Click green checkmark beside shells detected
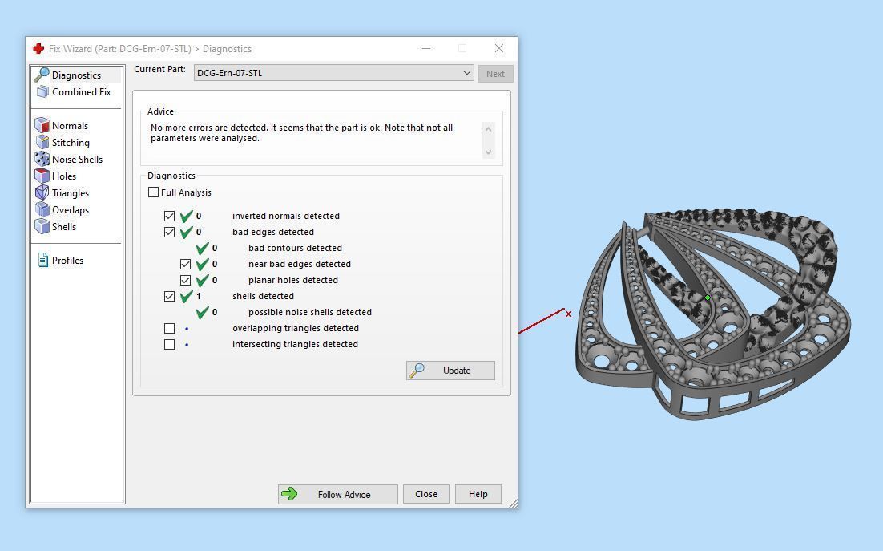 pyautogui.click(x=187, y=296)
